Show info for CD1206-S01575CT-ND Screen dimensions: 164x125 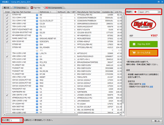pyautogui.click(x=37, y=33)
